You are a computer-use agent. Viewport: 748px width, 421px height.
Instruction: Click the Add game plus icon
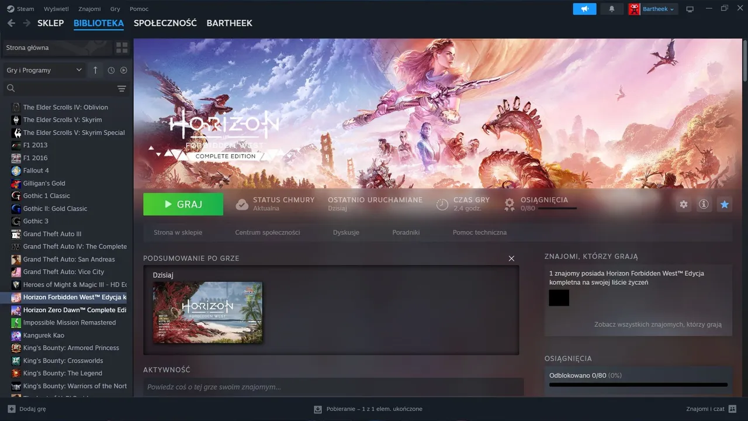click(11, 409)
